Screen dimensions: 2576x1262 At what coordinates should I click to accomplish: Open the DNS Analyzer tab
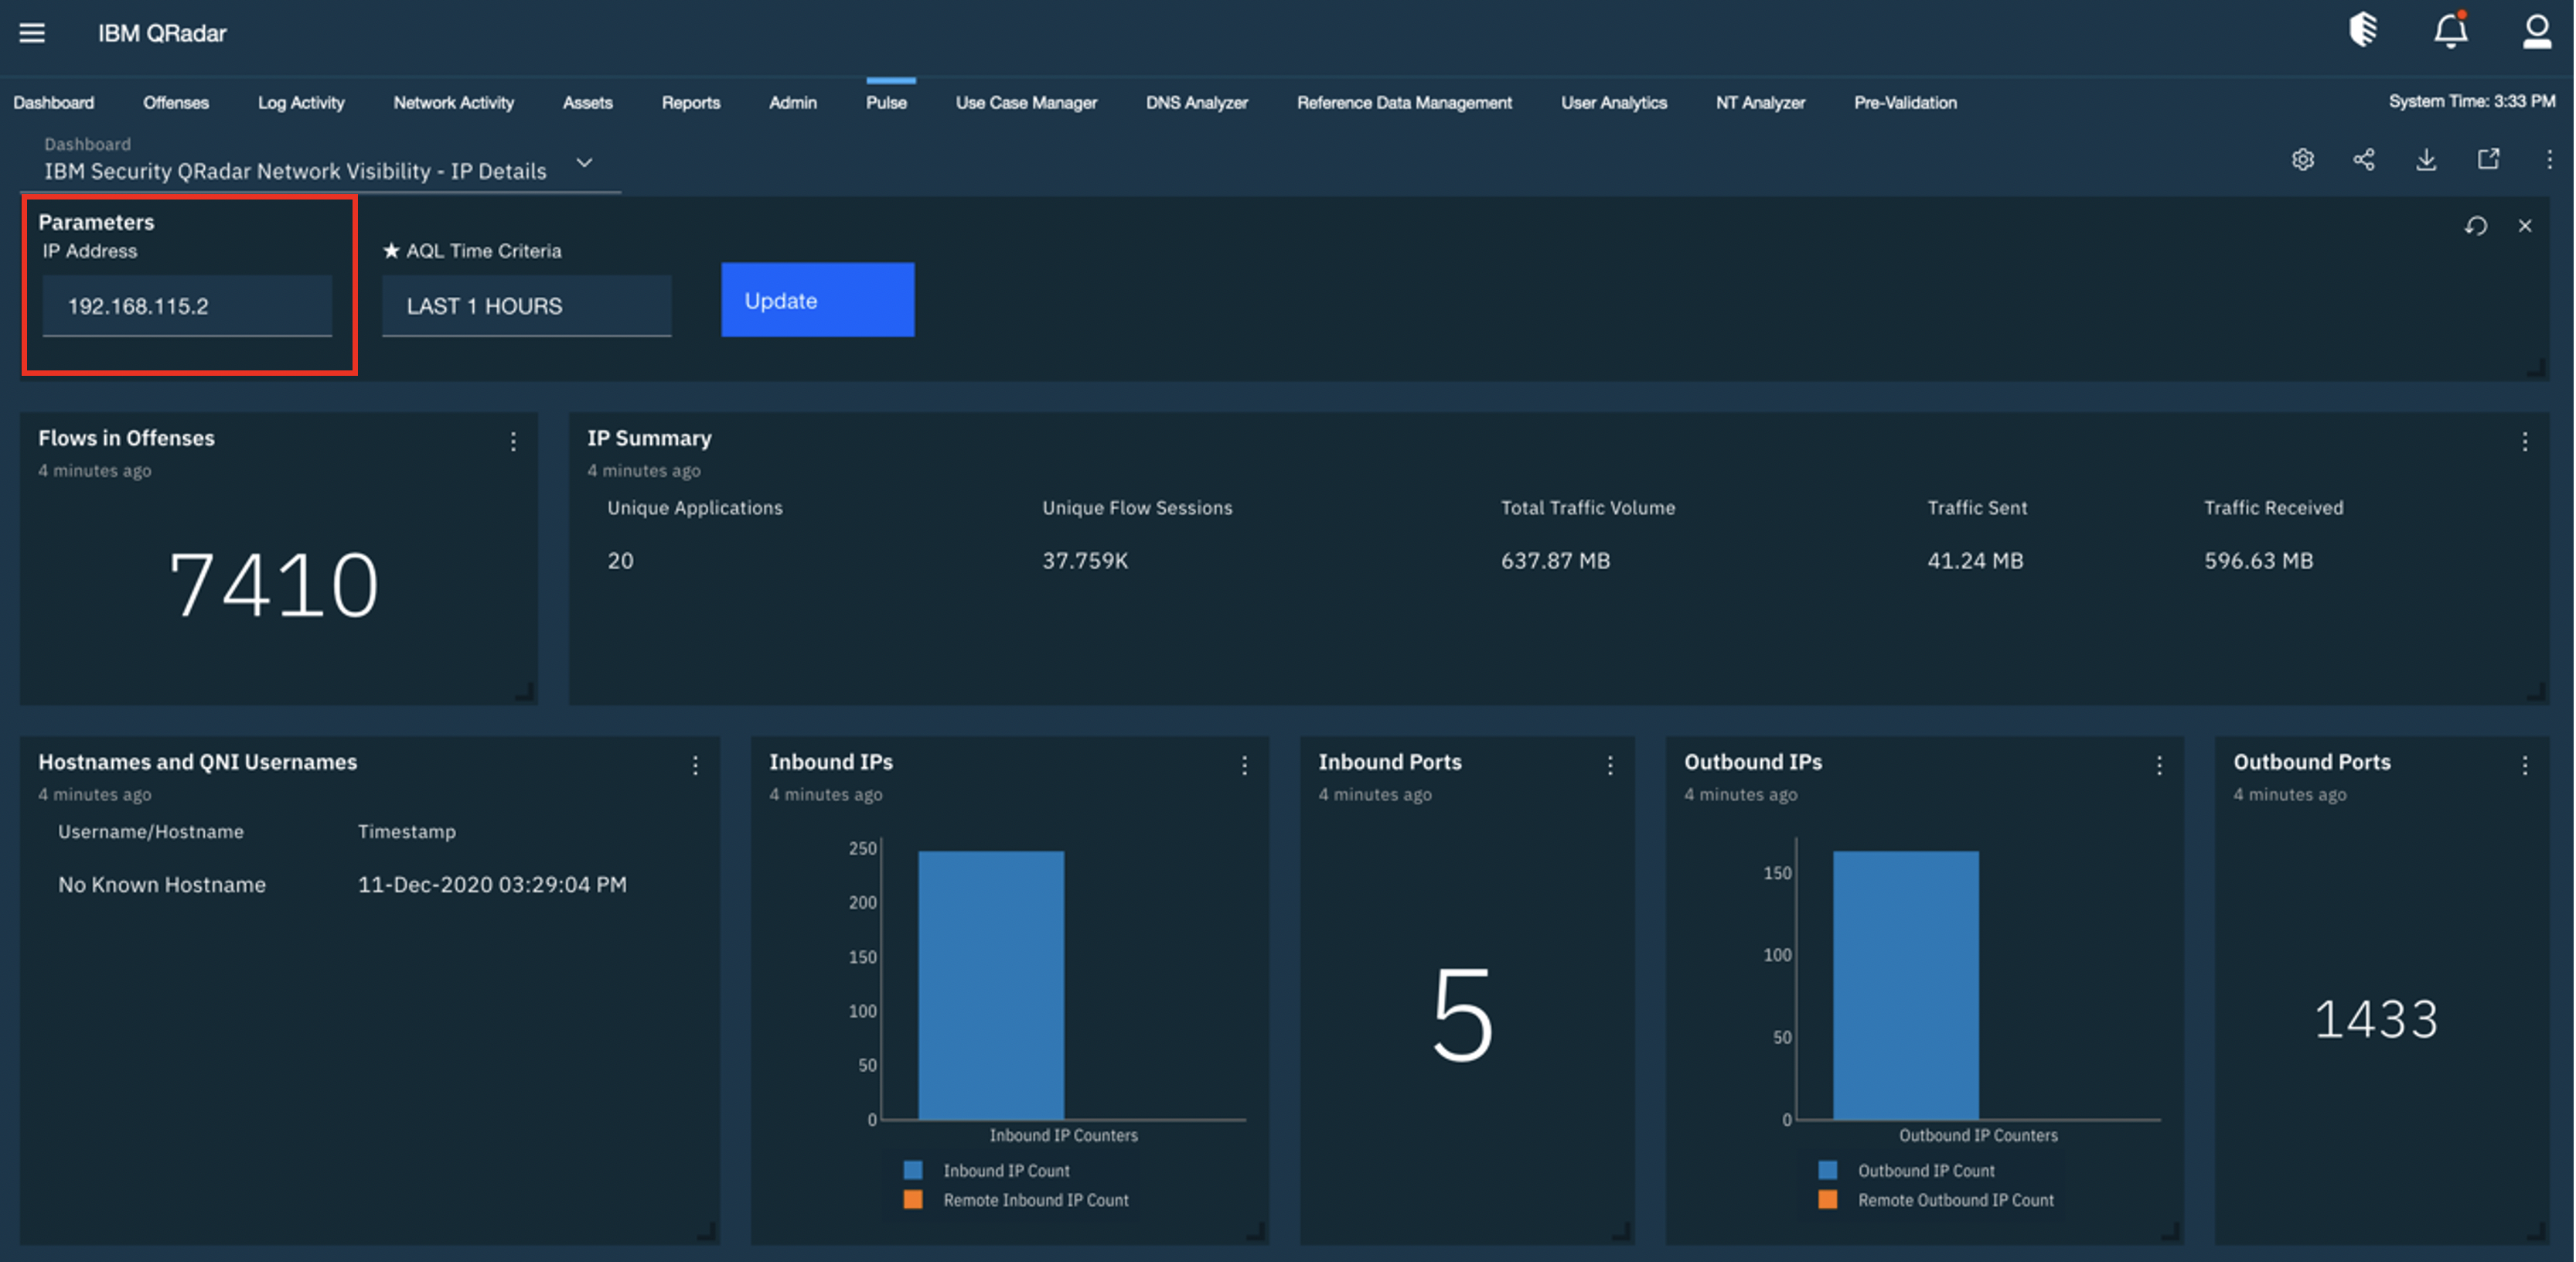[1197, 102]
